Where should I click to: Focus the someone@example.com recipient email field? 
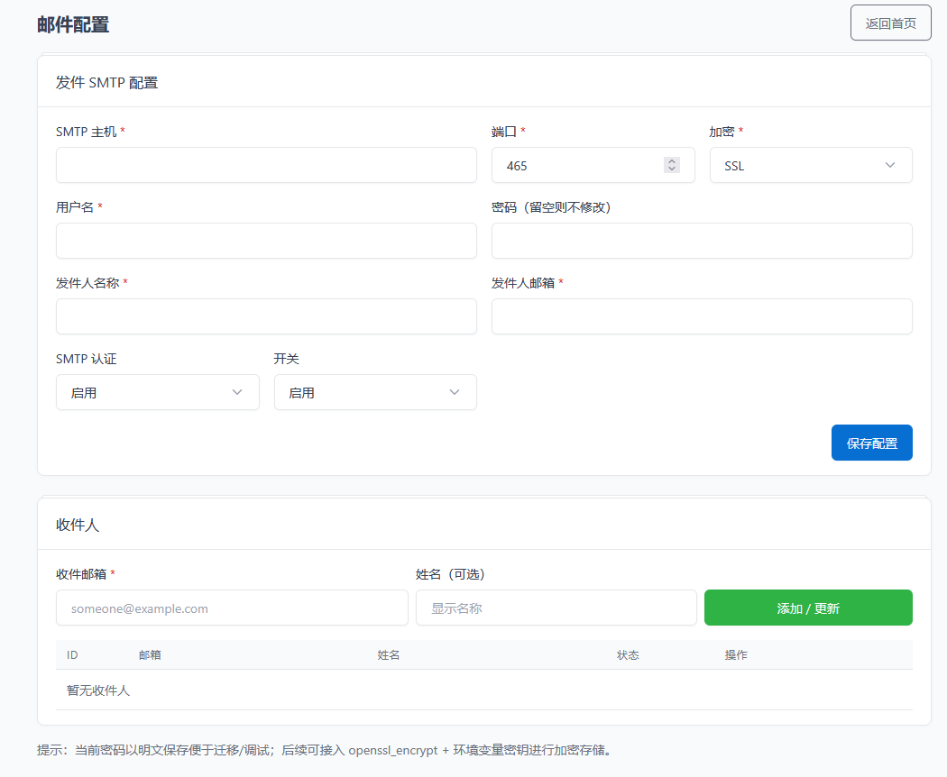point(232,608)
